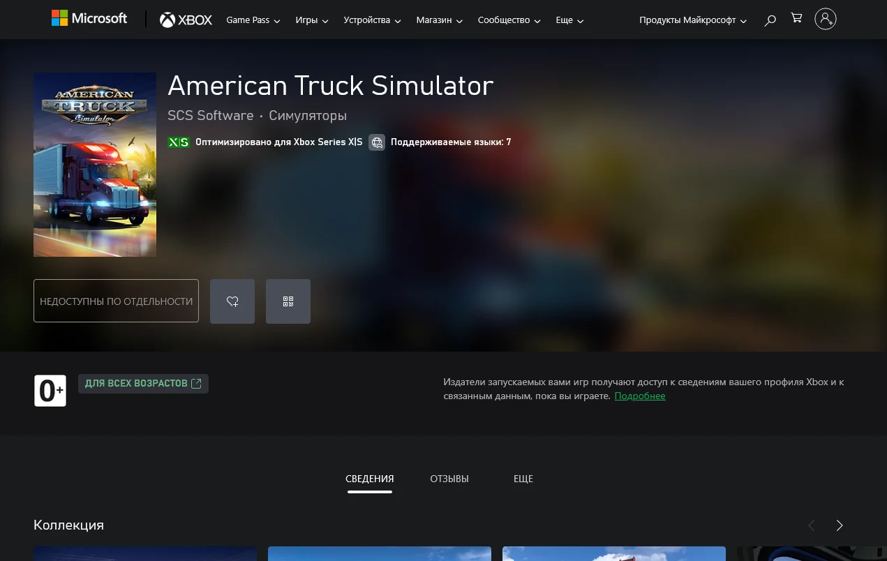The width and height of the screenshot is (887, 561).
Task: Open the shopping cart icon
Action: coord(796,19)
